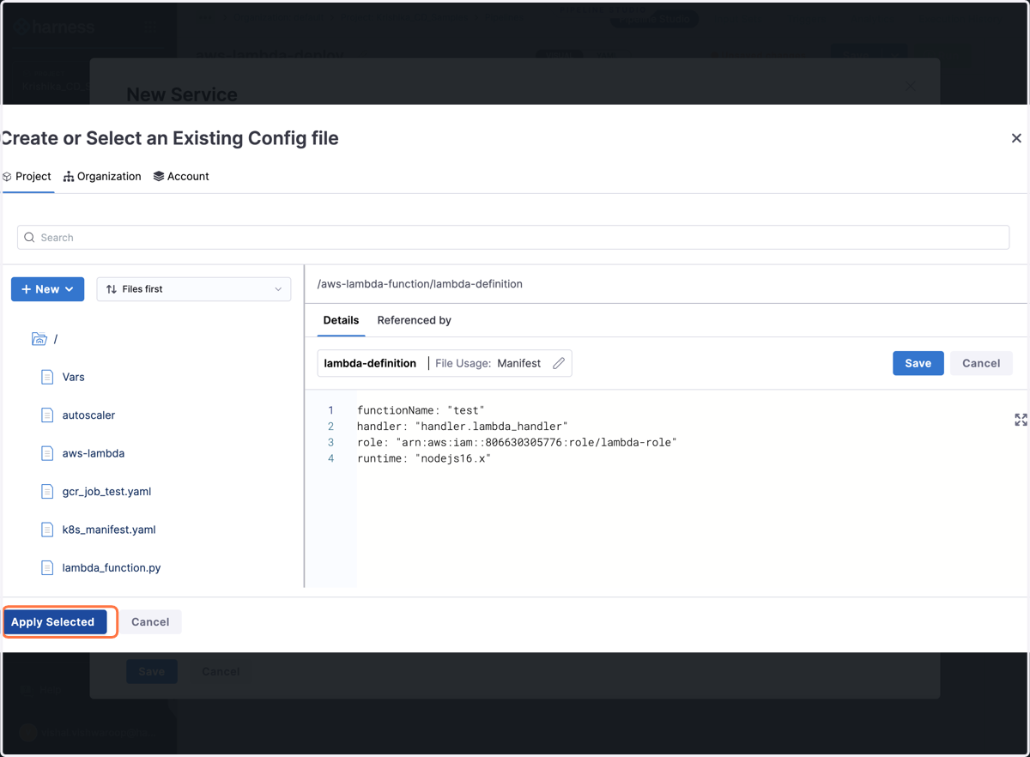The width and height of the screenshot is (1030, 757).
Task: Open k8s_manifest.yaml file
Action: 109,530
